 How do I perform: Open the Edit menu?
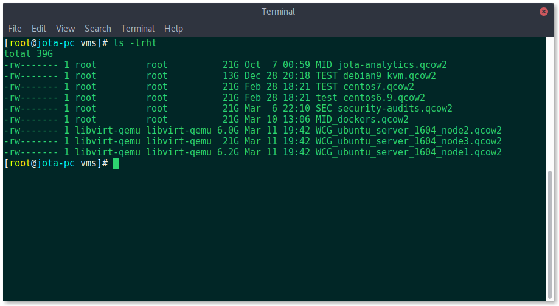pos(39,29)
